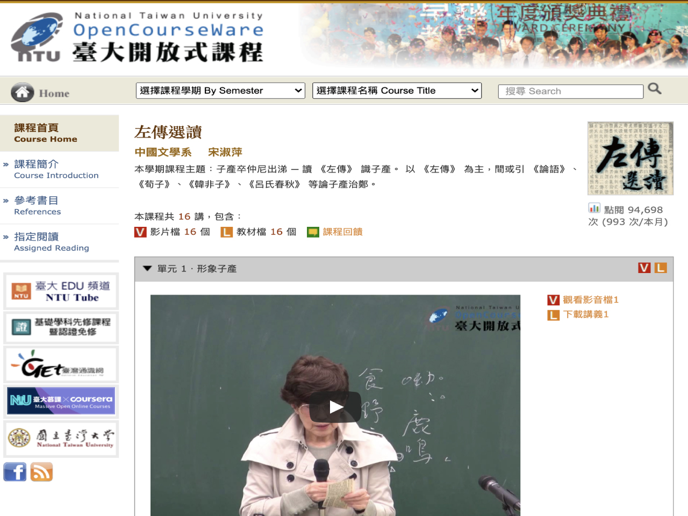
Task: Click the red V icon in unit 1 header
Action: (x=644, y=268)
